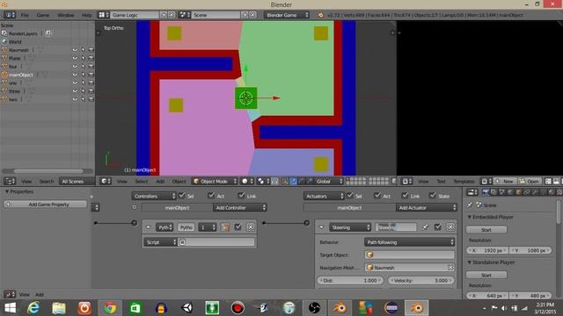563x316 pixels.
Task: Open the Game menu
Action: pos(43,15)
